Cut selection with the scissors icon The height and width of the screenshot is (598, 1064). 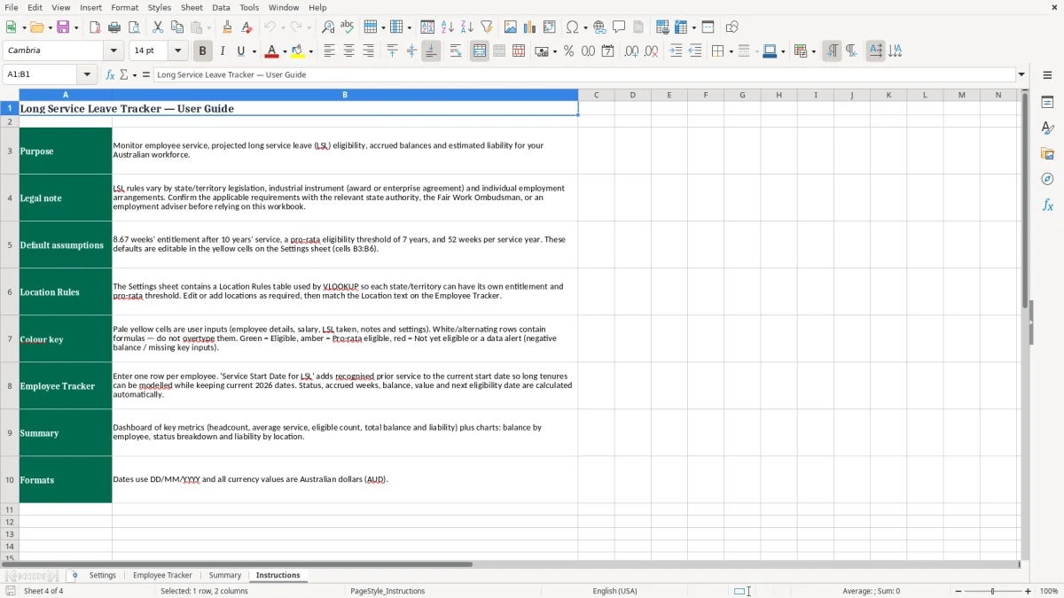point(158,27)
